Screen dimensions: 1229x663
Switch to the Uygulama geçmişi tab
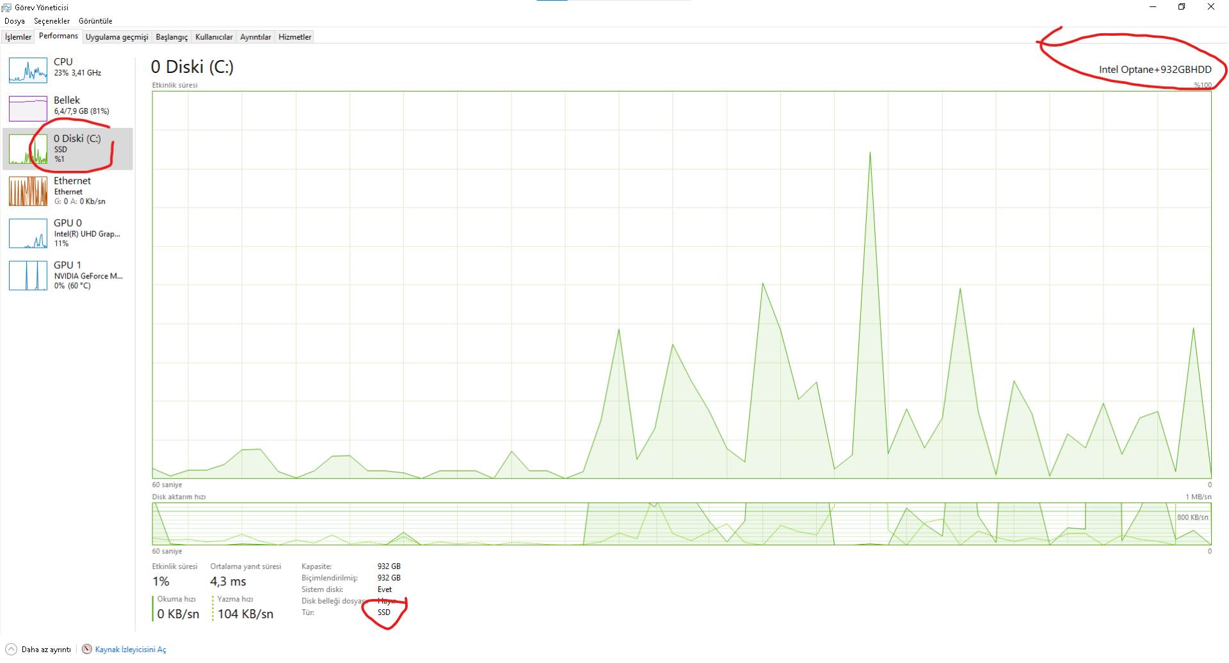117,37
